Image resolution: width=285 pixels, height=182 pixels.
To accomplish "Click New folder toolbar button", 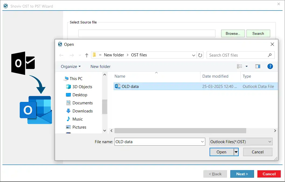I will coord(100,67).
